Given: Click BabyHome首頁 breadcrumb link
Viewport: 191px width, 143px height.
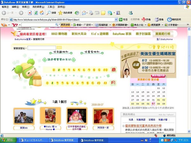Looking at the screenshot, I should (x=23, y=39).
